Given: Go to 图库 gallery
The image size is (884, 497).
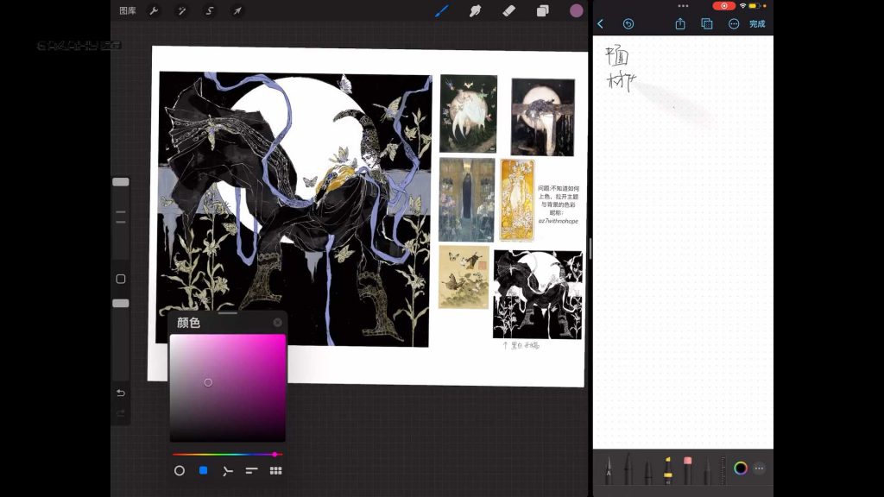Looking at the screenshot, I should pos(128,11).
